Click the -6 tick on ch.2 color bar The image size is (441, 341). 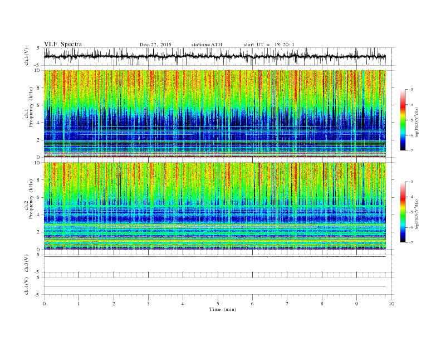click(x=411, y=227)
